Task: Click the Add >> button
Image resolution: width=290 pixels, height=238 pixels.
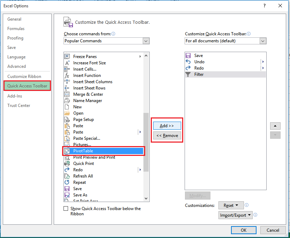Action: tap(167, 126)
